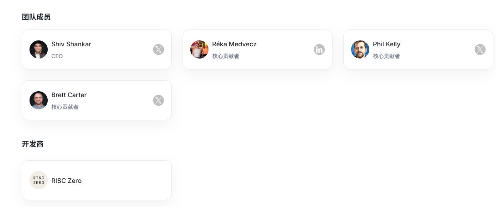Click Phil Kelly's X social icon
Viewport: 496px width, 207px height.
point(480,49)
